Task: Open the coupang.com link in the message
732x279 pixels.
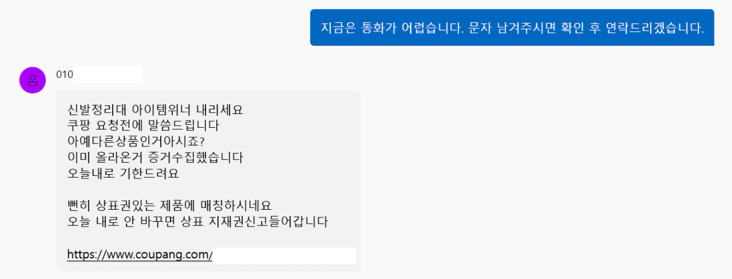Action: tap(140, 255)
